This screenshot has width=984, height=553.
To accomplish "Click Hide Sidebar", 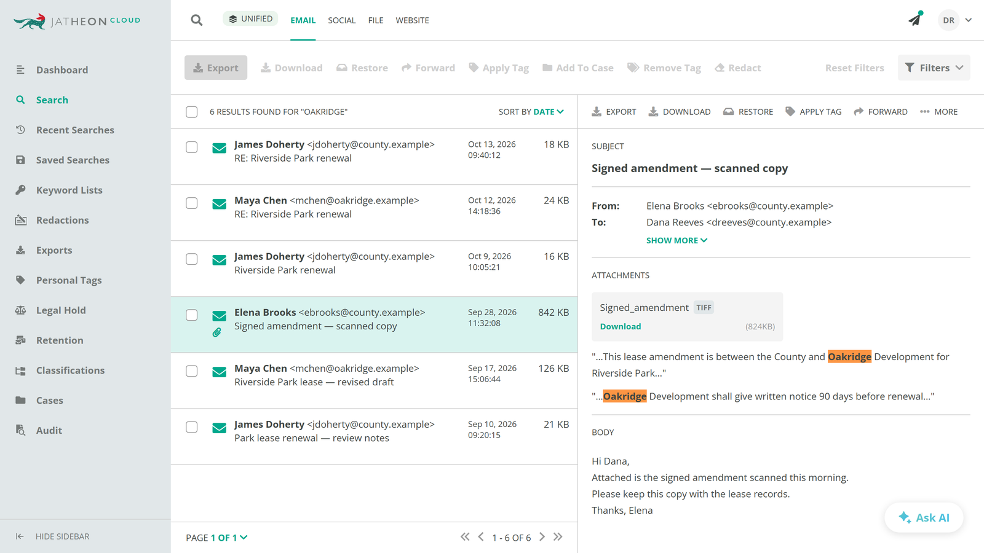I will 53,536.
